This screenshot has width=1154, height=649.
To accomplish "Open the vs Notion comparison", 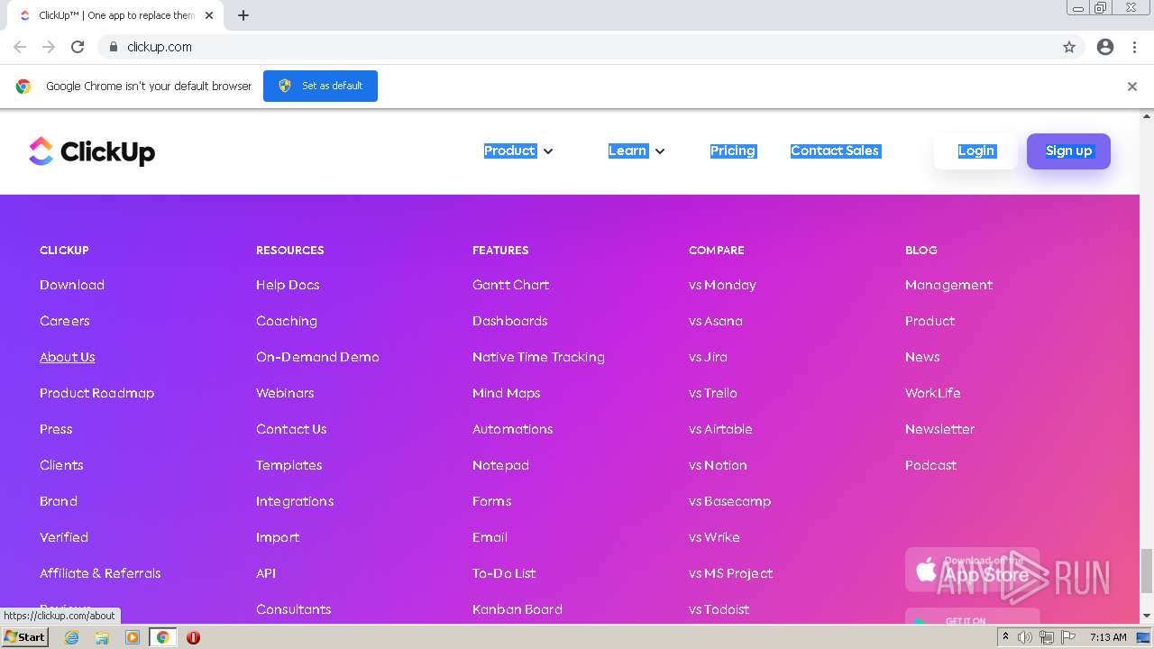I will coord(718,465).
